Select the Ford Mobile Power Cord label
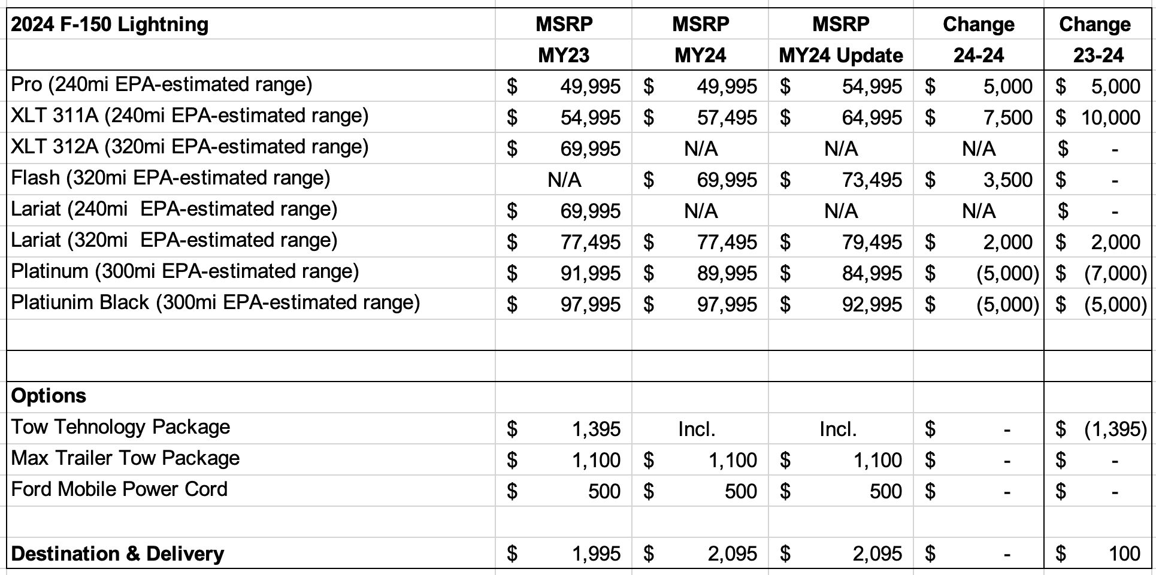1156x575 pixels. [119, 489]
